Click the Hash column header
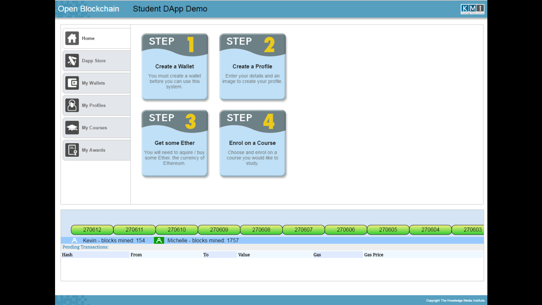 tap(67, 255)
